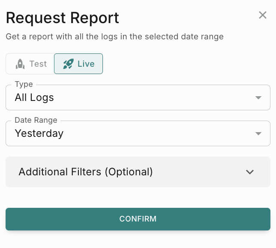Click the report description subtitle text
Viewport: 276px width, 248px height.
[x=114, y=37]
